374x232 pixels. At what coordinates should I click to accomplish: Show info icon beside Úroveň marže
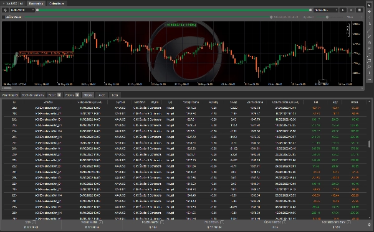pos(284,222)
